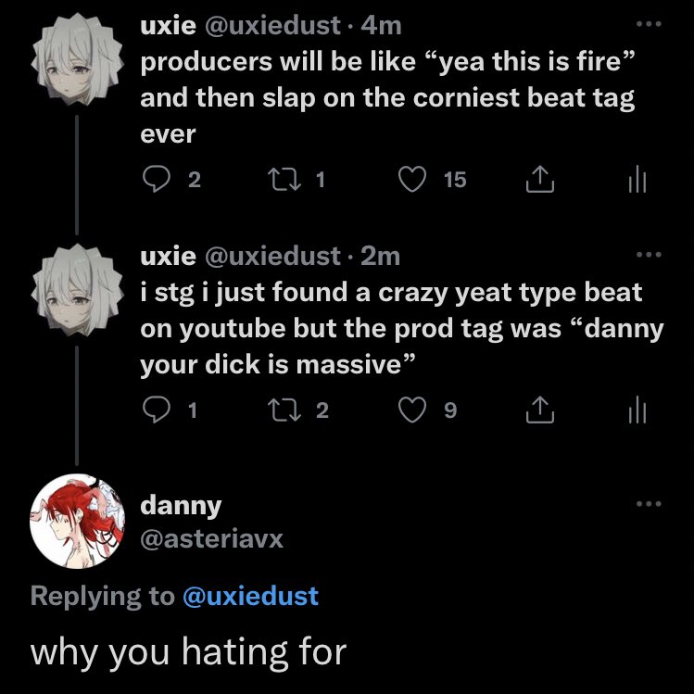This screenshot has width=694, height=694.
Task: Like the tweet with 15 likes
Action: (x=411, y=180)
